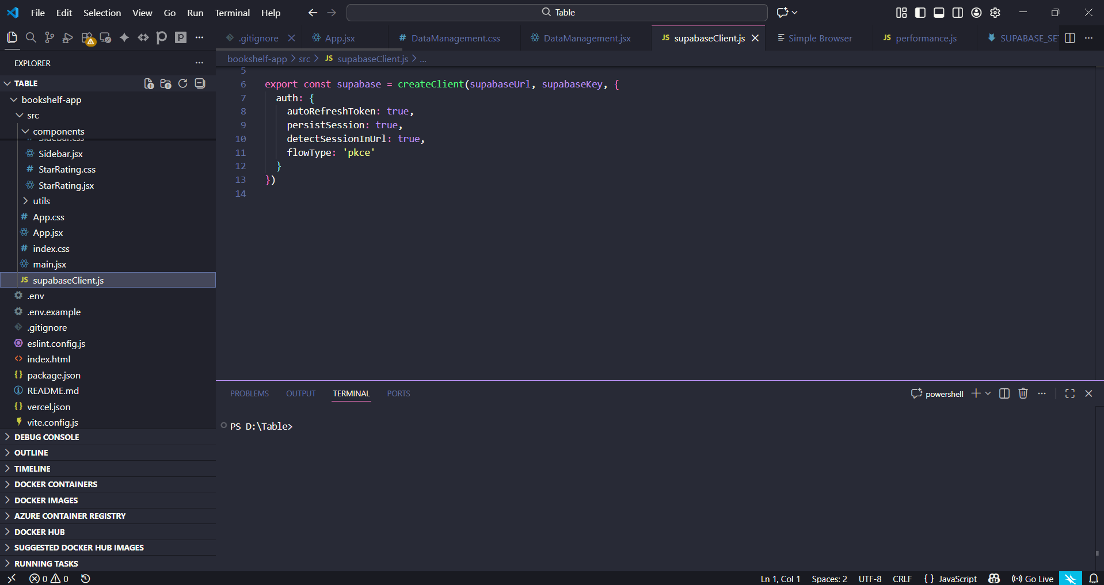Kill the terminal with trash icon
Screen dimensions: 1104x585
tap(1023, 393)
